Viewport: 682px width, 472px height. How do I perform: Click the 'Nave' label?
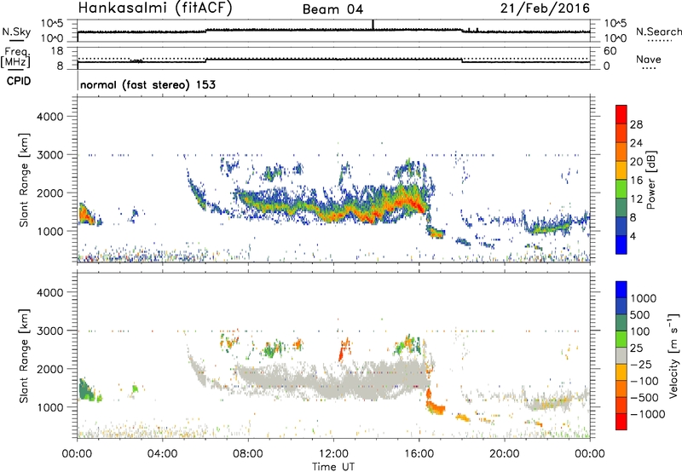pyautogui.click(x=649, y=59)
